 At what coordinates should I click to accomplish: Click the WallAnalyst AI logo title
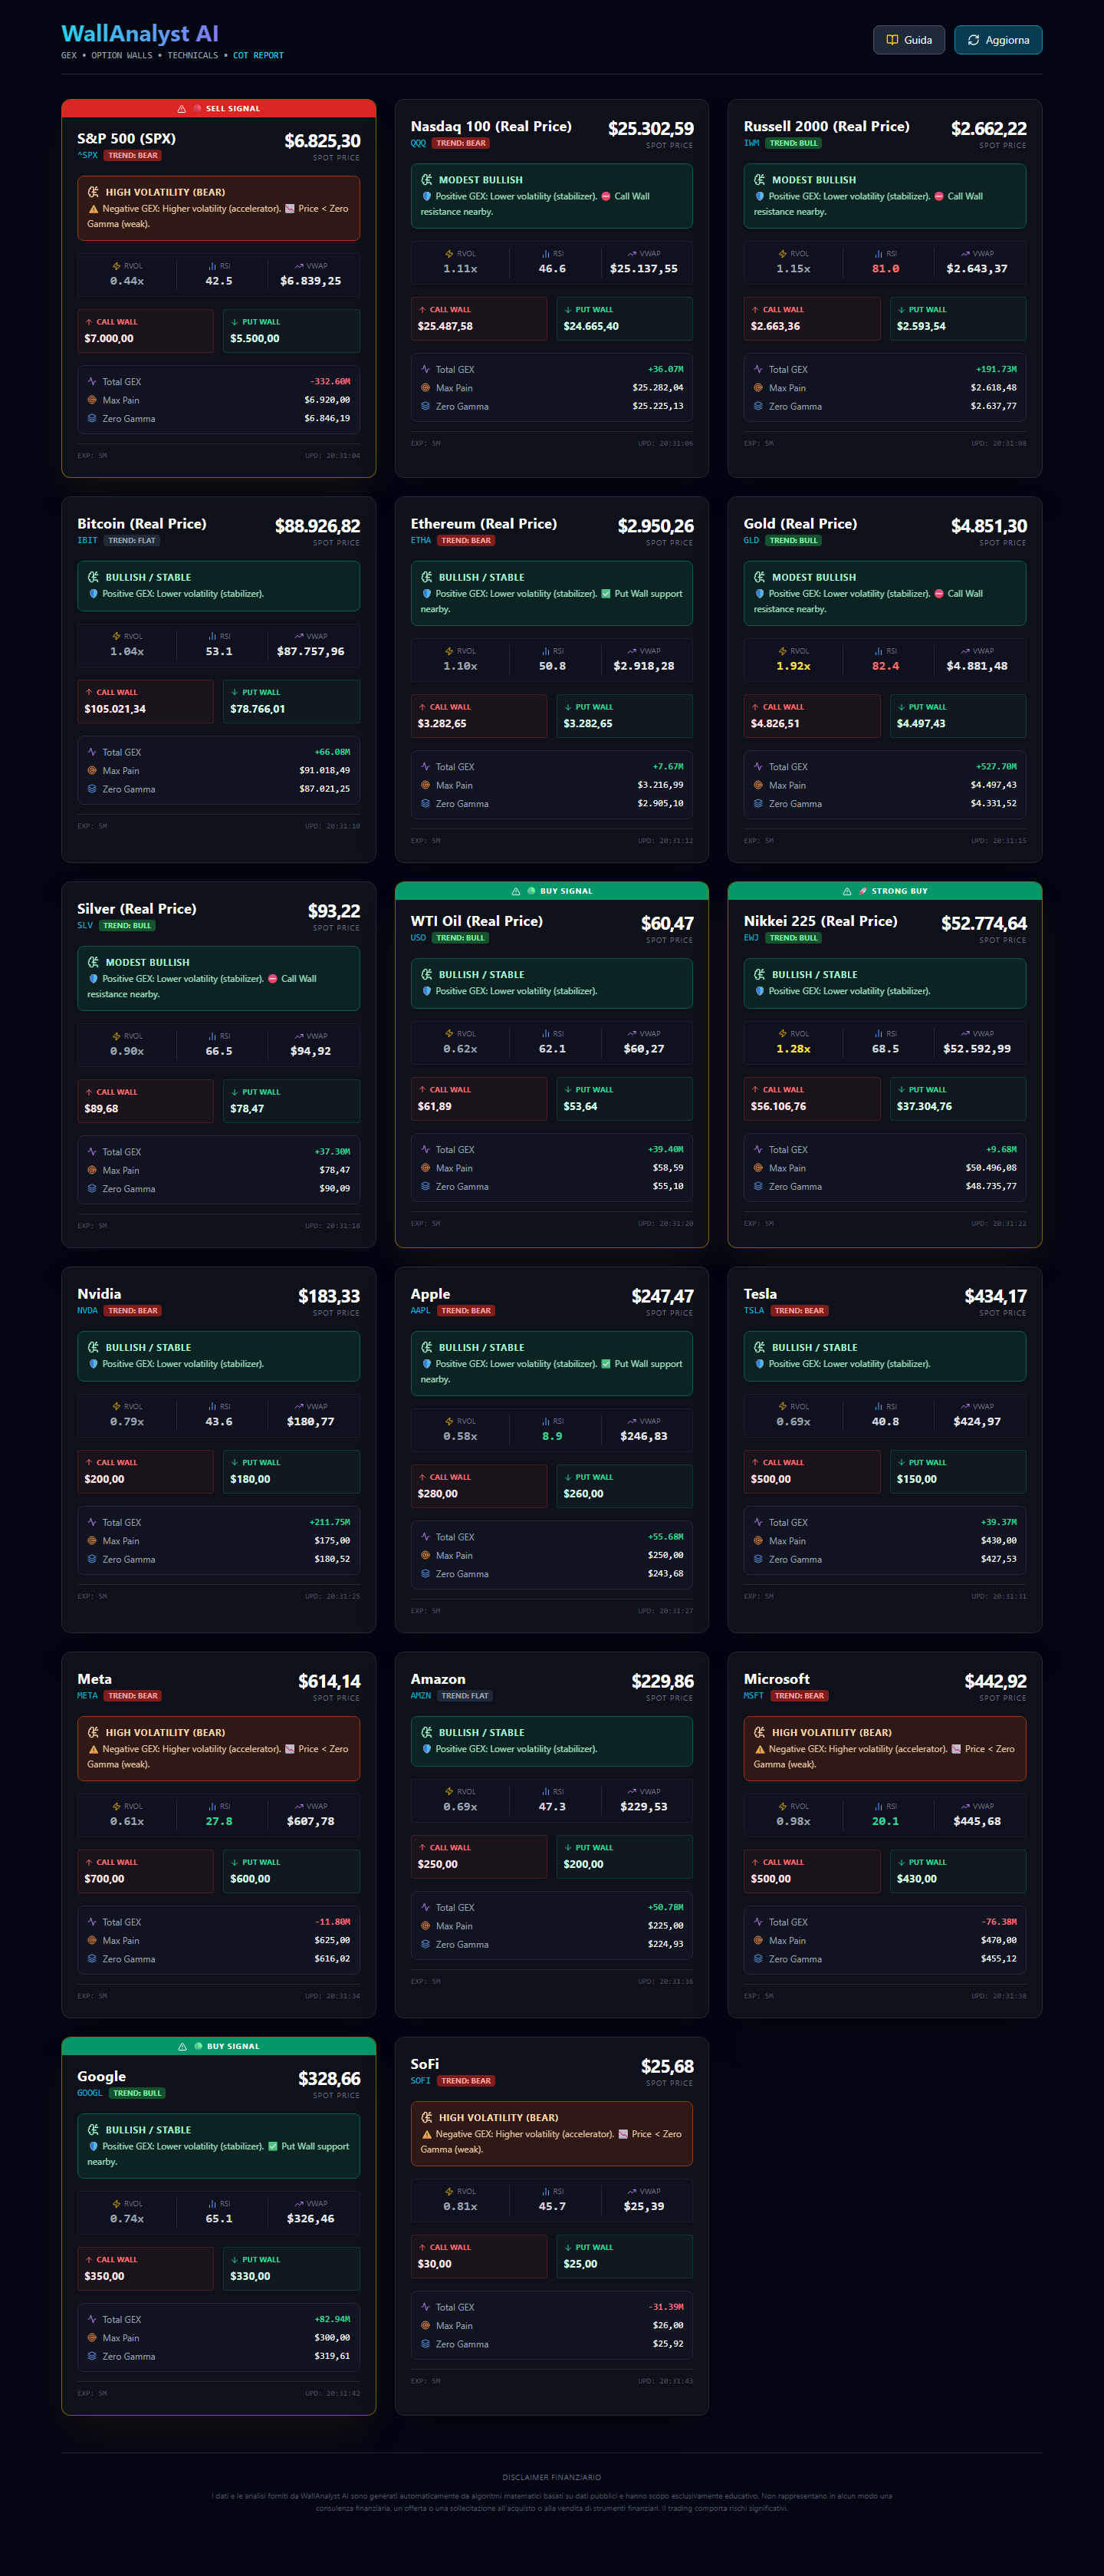[x=140, y=34]
